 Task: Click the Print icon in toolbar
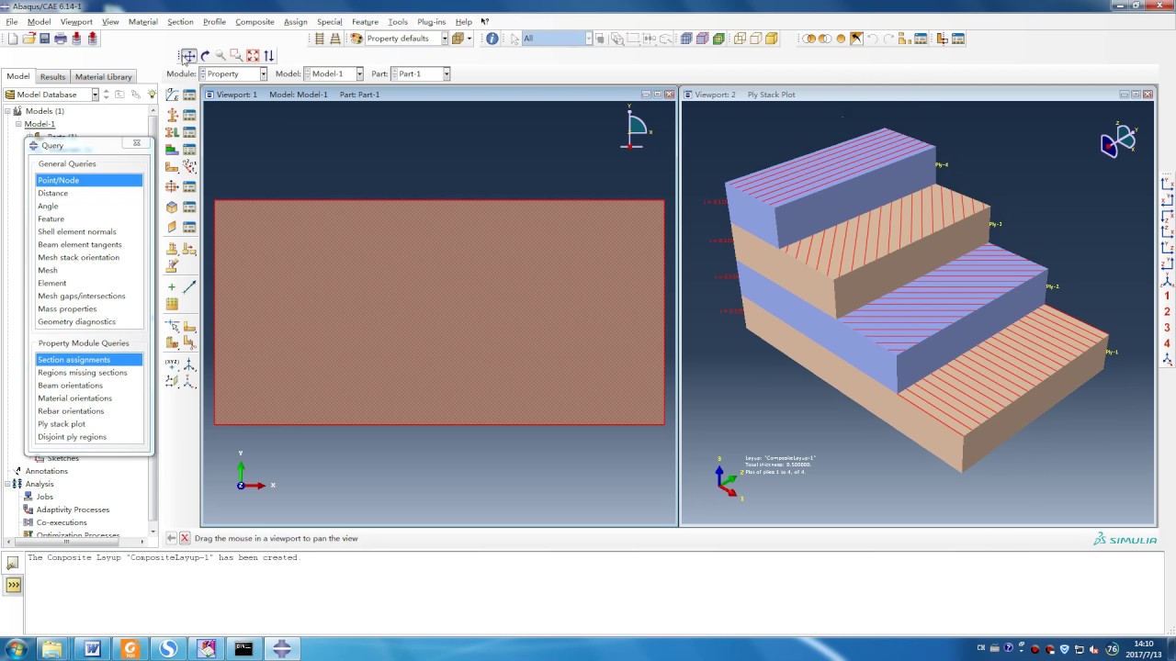[61, 39]
